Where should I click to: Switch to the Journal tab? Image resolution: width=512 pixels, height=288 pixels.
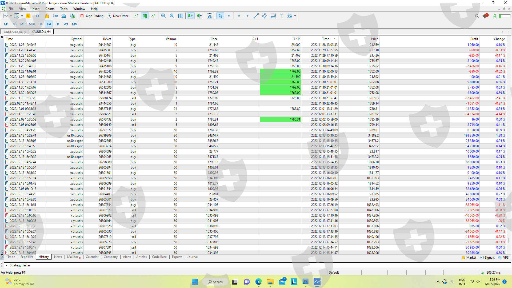[192, 257]
